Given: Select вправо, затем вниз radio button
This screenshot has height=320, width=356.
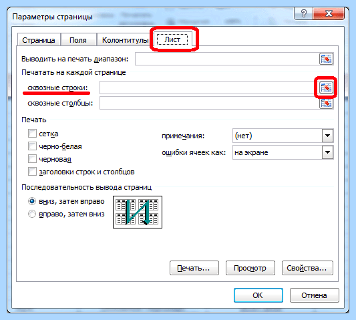Looking at the screenshot, I should 32,214.
